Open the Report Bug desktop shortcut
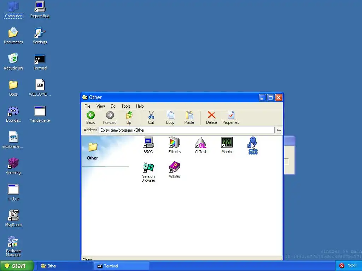The image size is (362, 271). [x=40, y=10]
